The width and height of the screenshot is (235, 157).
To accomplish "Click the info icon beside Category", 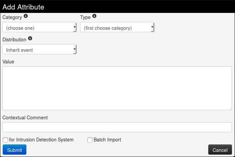I will point(26,16).
